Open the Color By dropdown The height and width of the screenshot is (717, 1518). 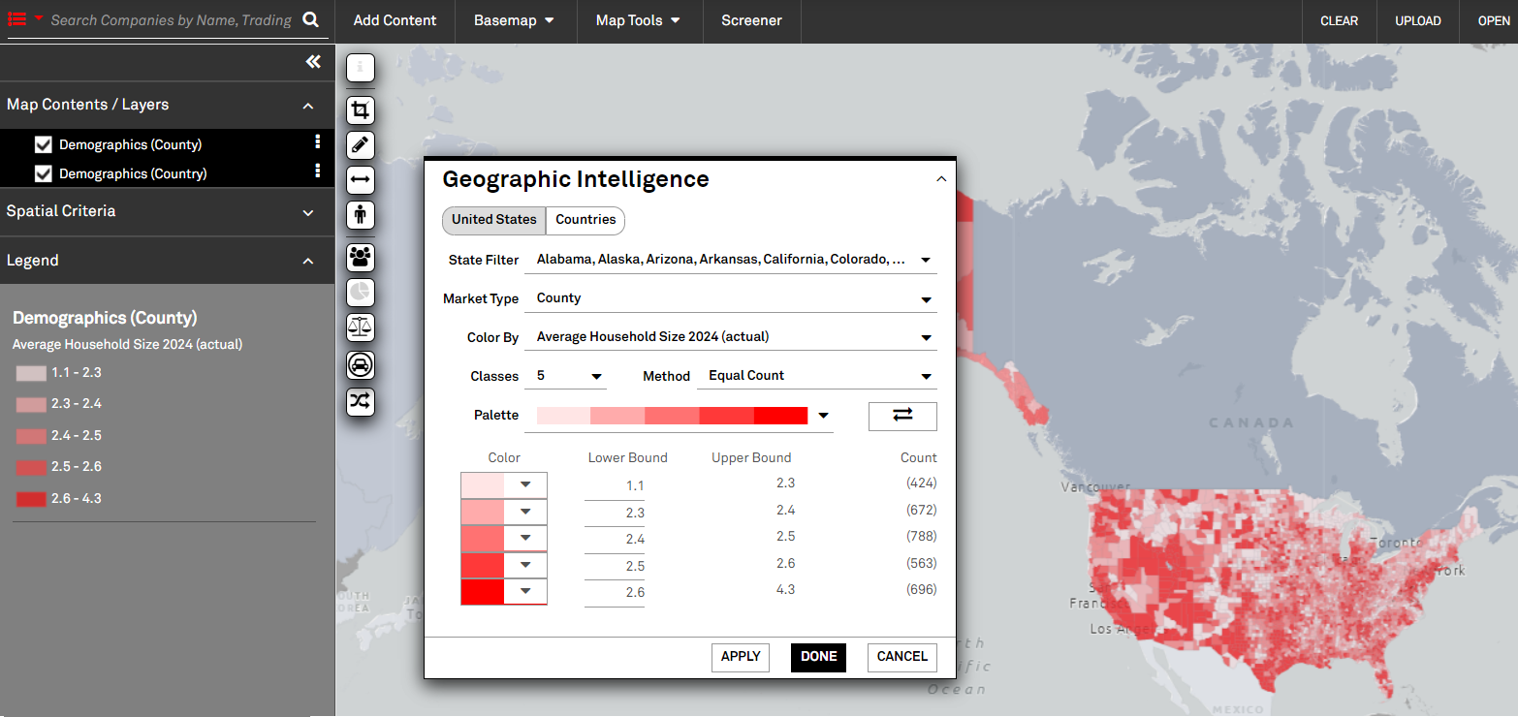(731, 337)
